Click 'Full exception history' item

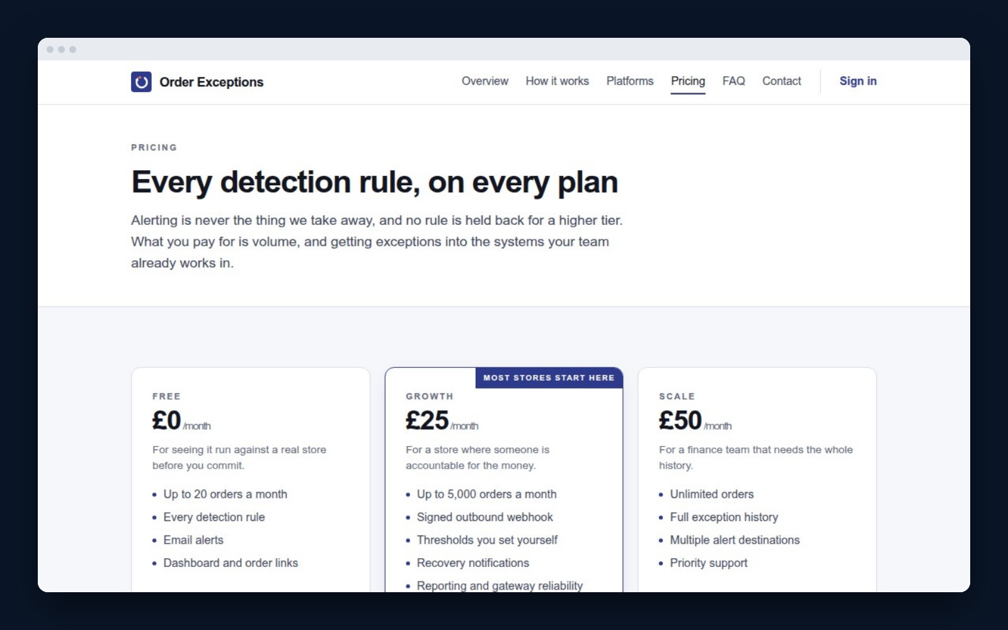pyautogui.click(x=724, y=517)
